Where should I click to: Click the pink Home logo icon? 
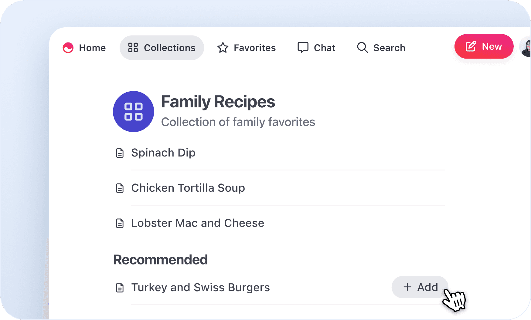[x=68, y=48]
